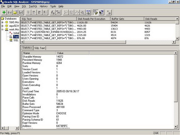Open the Tools menu
Viewport: 180px width, 135px height.
pos(53,6)
